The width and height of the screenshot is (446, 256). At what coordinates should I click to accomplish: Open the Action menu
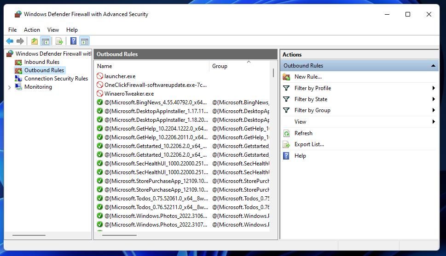(x=32, y=30)
